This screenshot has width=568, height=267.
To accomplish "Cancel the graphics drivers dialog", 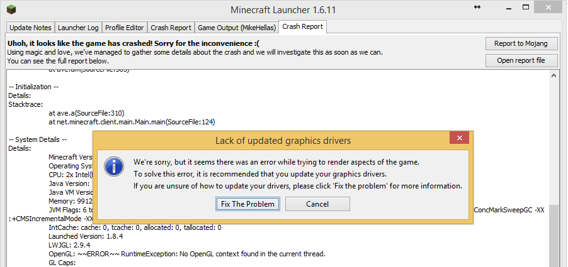I will point(317,204).
